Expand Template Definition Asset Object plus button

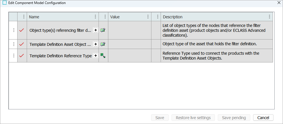(x=95, y=44)
